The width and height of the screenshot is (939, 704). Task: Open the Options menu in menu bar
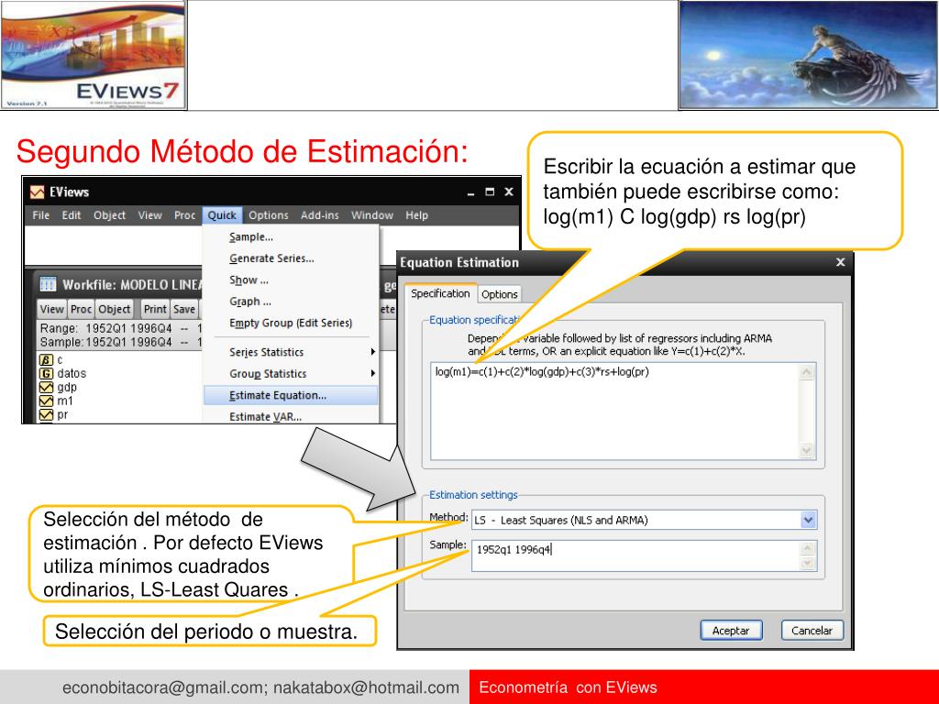coord(269,215)
